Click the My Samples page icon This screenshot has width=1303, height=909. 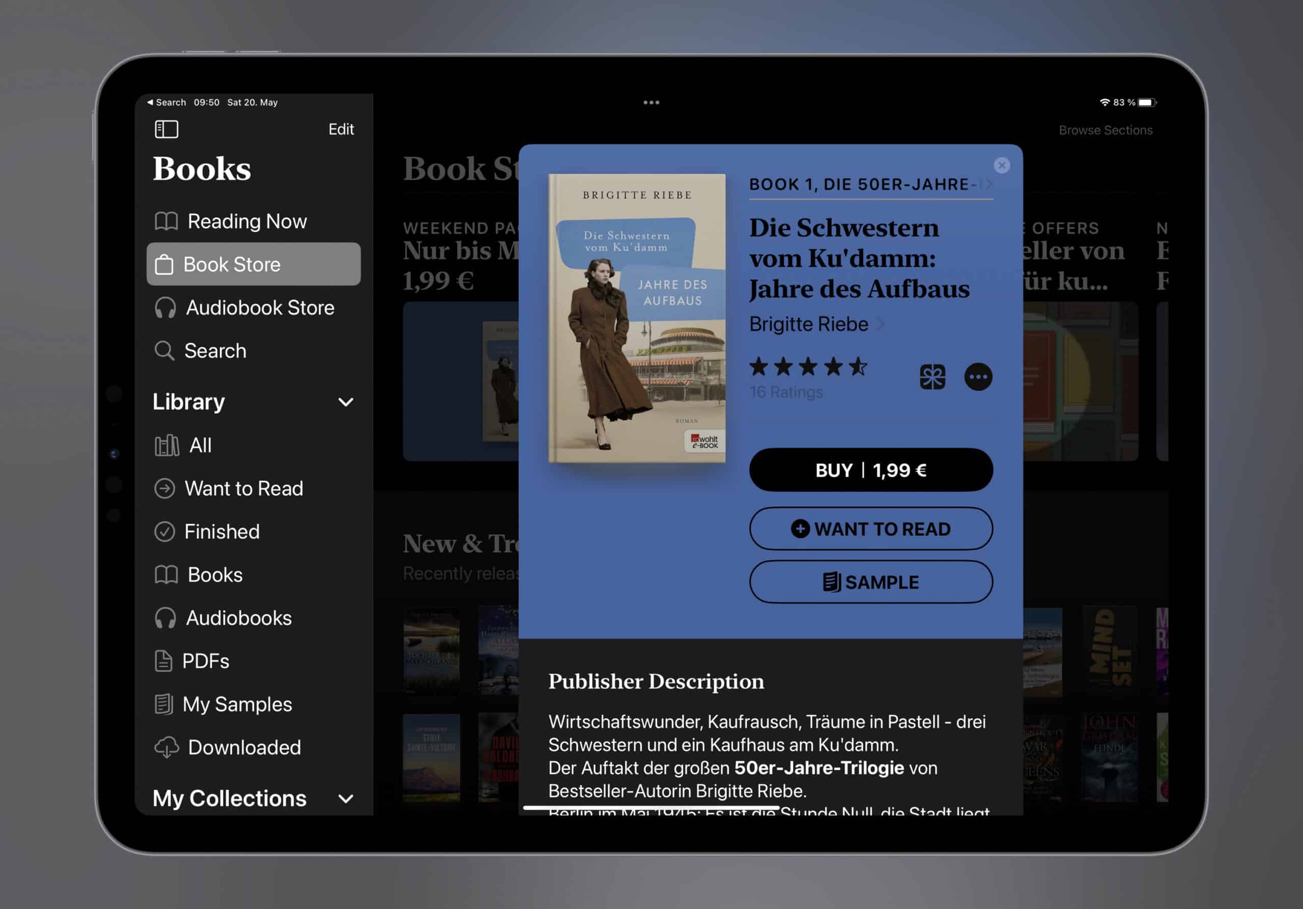[x=163, y=704]
